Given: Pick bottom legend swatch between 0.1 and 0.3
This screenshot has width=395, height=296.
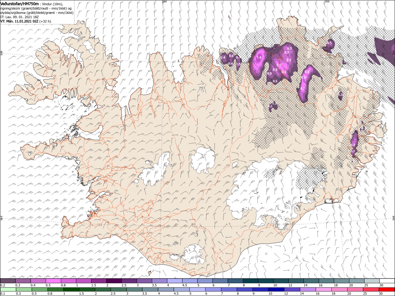Looking at the screenshot, I should (x=8, y=290).
